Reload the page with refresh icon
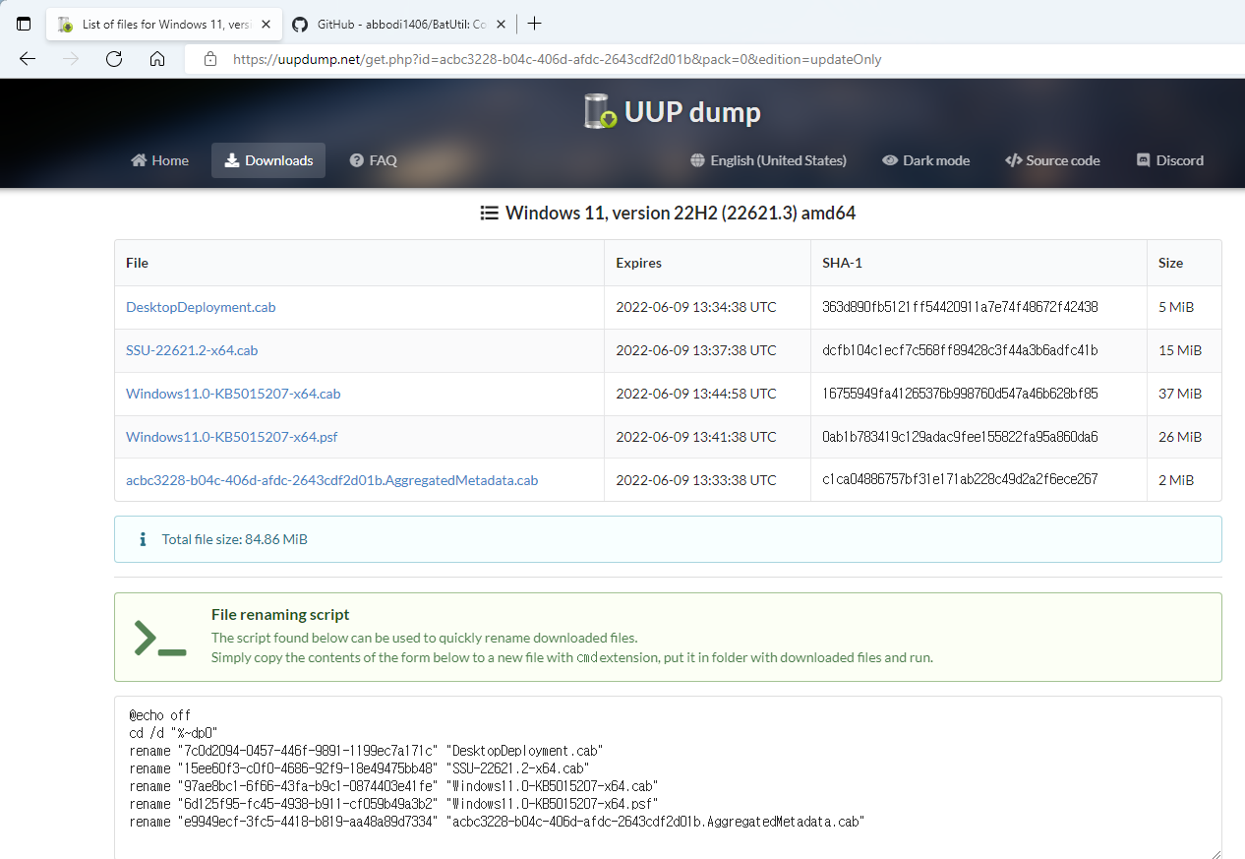 coord(114,59)
